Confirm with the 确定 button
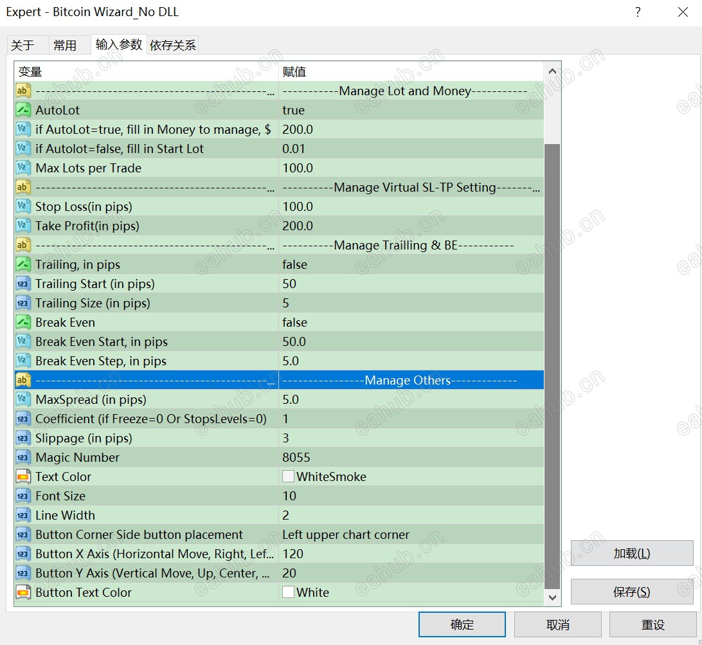Screen dimensions: 702x645 pos(462,624)
